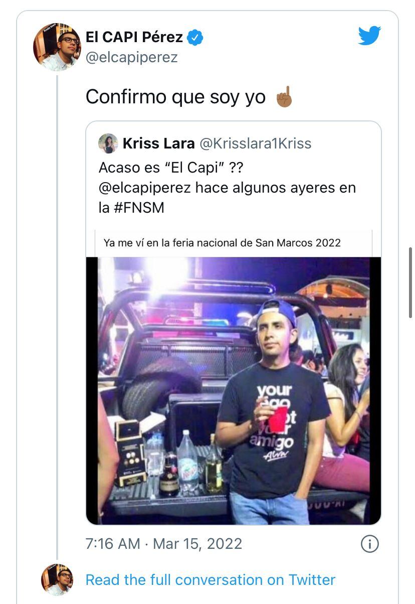Click the Kriss Lara author name

tap(158, 143)
